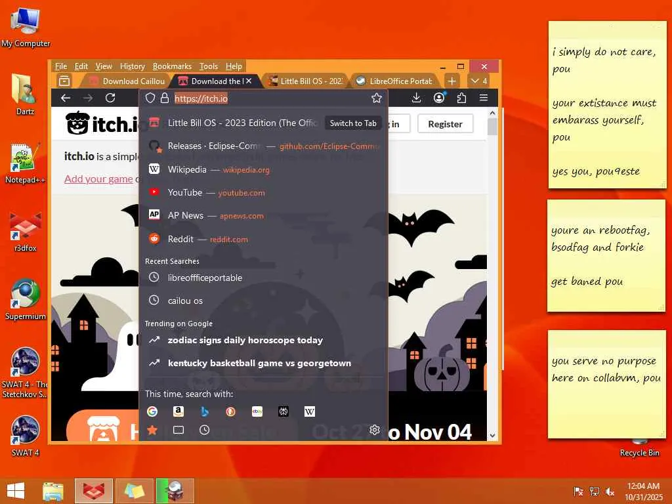Screen dimensions: 672x504
Task: Click the Switch to Tab button
Action: [x=353, y=123]
